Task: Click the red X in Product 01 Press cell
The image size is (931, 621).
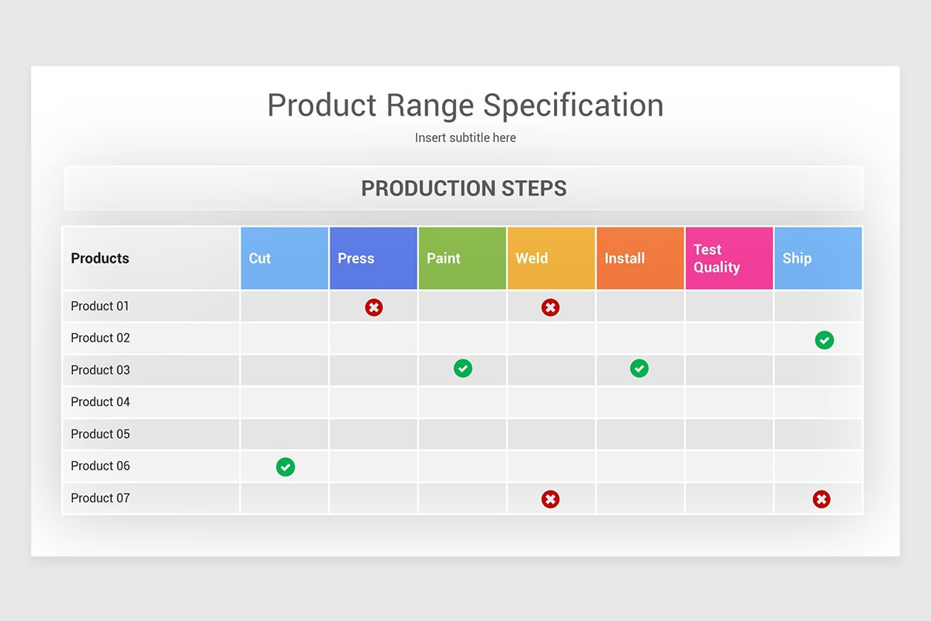Action: 374,307
